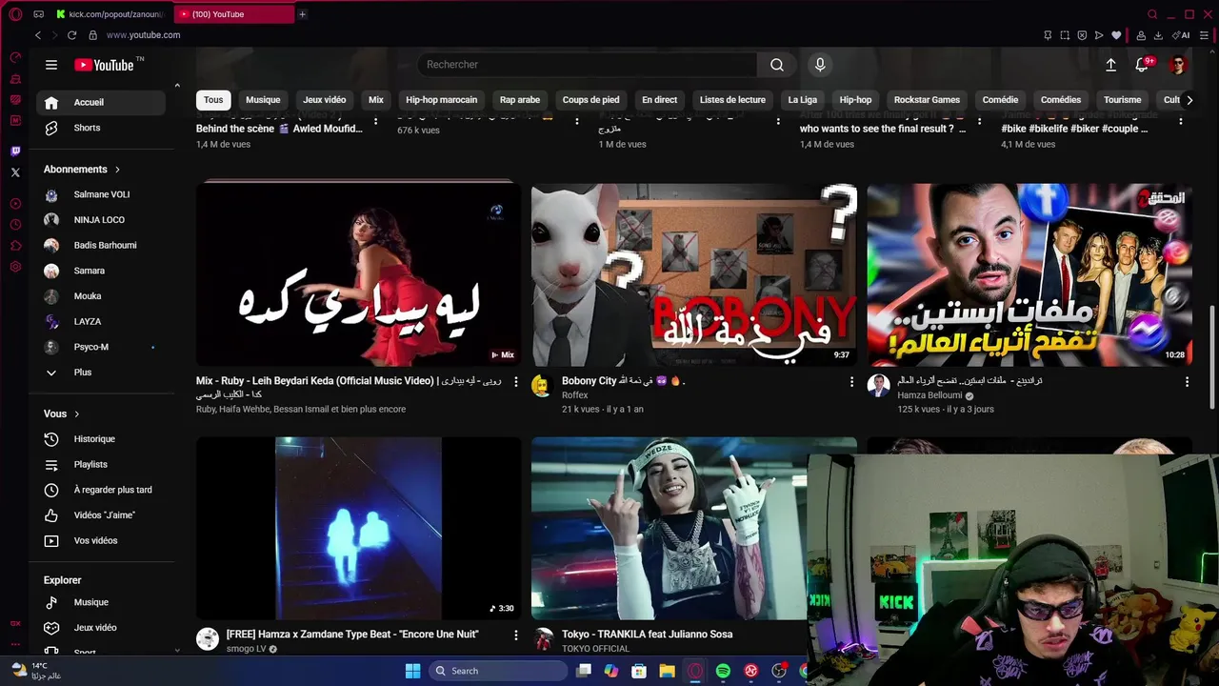The width and height of the screenshot is (1219, 686).
Task: Open File Explorer from the taskbar
Action: pos(667,671)
